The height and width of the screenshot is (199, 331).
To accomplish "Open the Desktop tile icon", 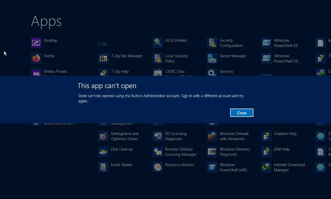I will point(36,43).
